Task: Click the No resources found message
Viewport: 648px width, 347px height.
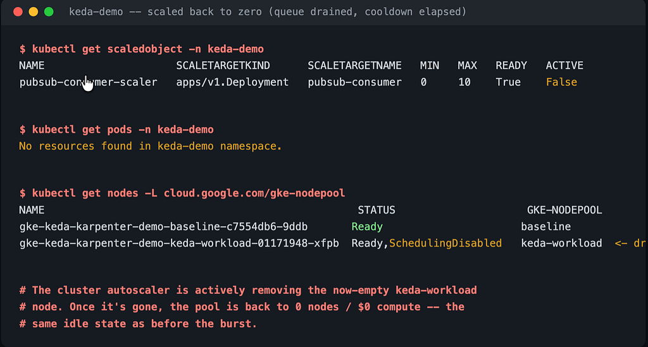Action: click(150, 146)
